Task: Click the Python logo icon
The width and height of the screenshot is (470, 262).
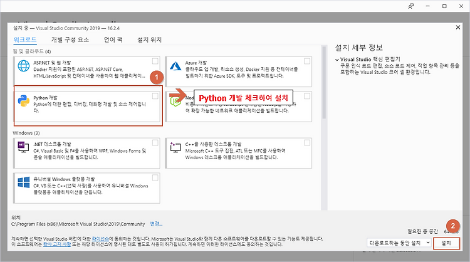Action: (24, 101)
